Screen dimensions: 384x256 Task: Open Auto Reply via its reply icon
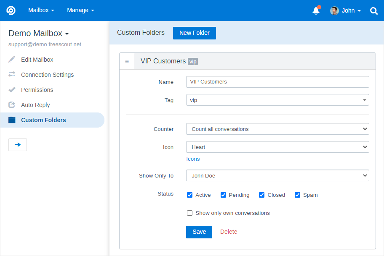tap(11, 104)
